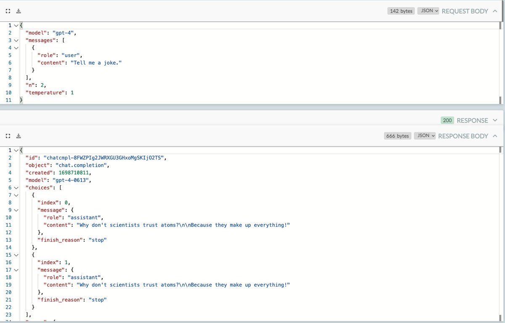Click the 142 bytes size badge
This screenshot has height=323, width=505.
(401, 11)
